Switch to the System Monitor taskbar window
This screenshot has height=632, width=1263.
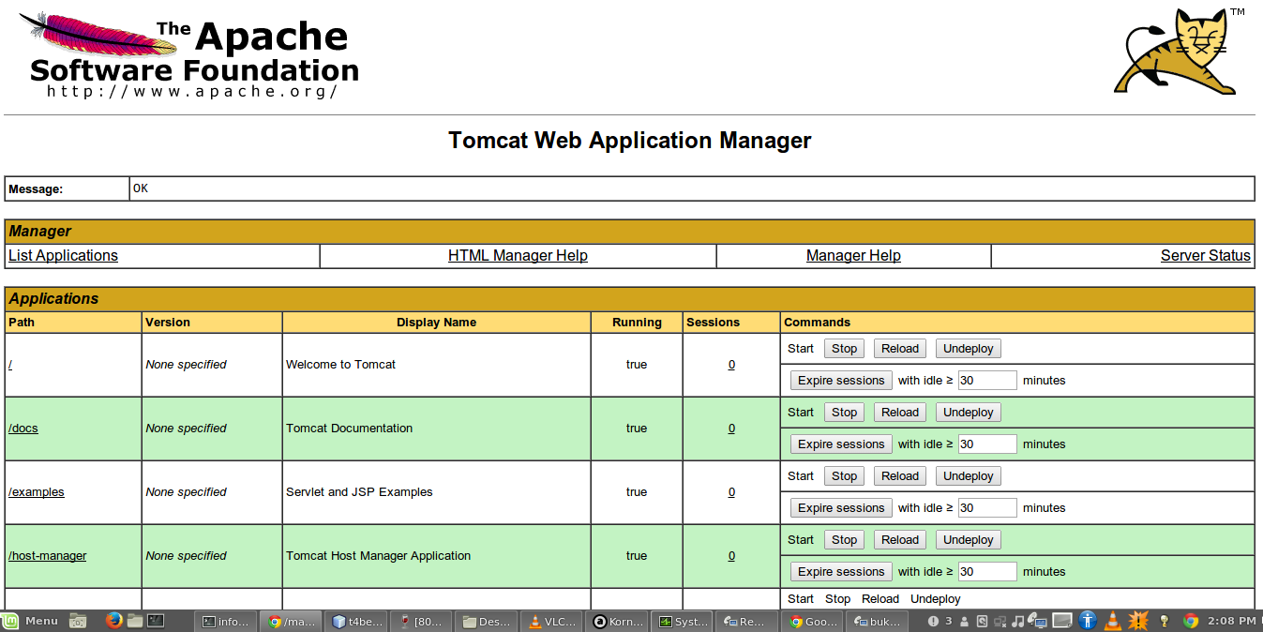[683, 621]
